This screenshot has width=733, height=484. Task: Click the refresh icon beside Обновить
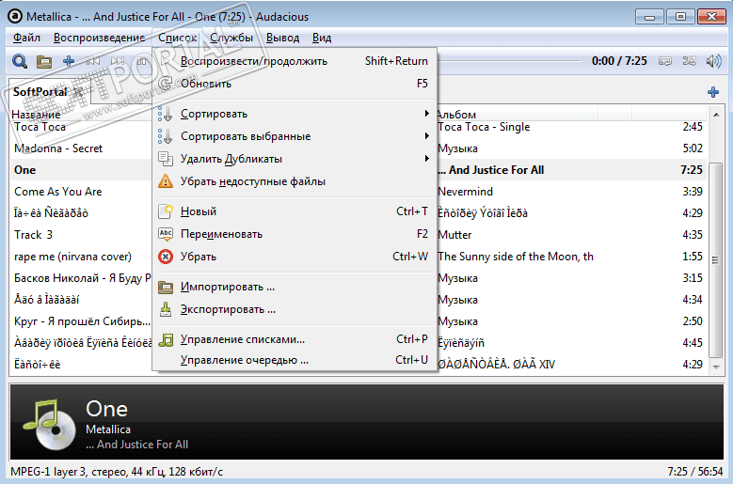165,84
